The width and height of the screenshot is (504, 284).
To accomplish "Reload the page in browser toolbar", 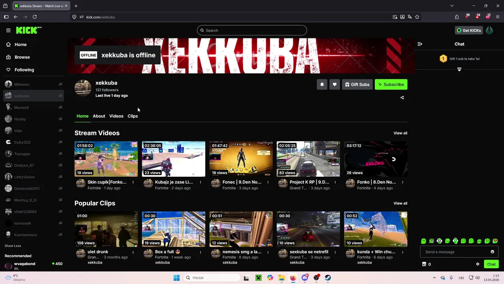I will tap(35, 17).
